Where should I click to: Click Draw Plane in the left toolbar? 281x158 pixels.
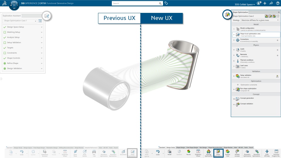coord(75,153)
